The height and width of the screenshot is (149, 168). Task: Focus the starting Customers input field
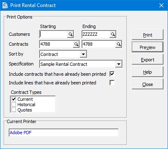pyautogui.click(x=54, y=34)
